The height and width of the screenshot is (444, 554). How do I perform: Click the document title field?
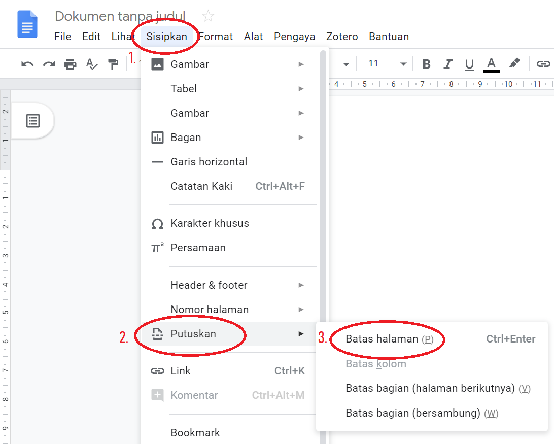(120, 16)
